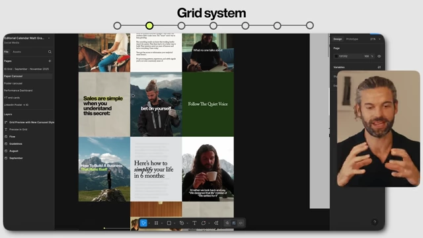Add a new page with the plus icon
Screen dimensions: 423x238
[x=50, y=61]
